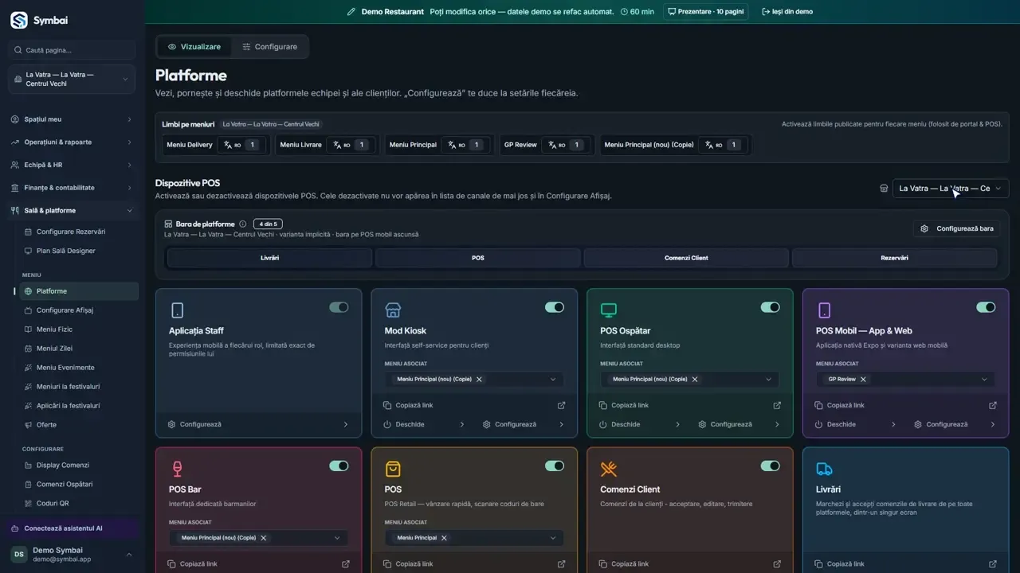Click the POS shopping bag icon
Viewport: 1020px width, 573px height.
coord(393,469)
